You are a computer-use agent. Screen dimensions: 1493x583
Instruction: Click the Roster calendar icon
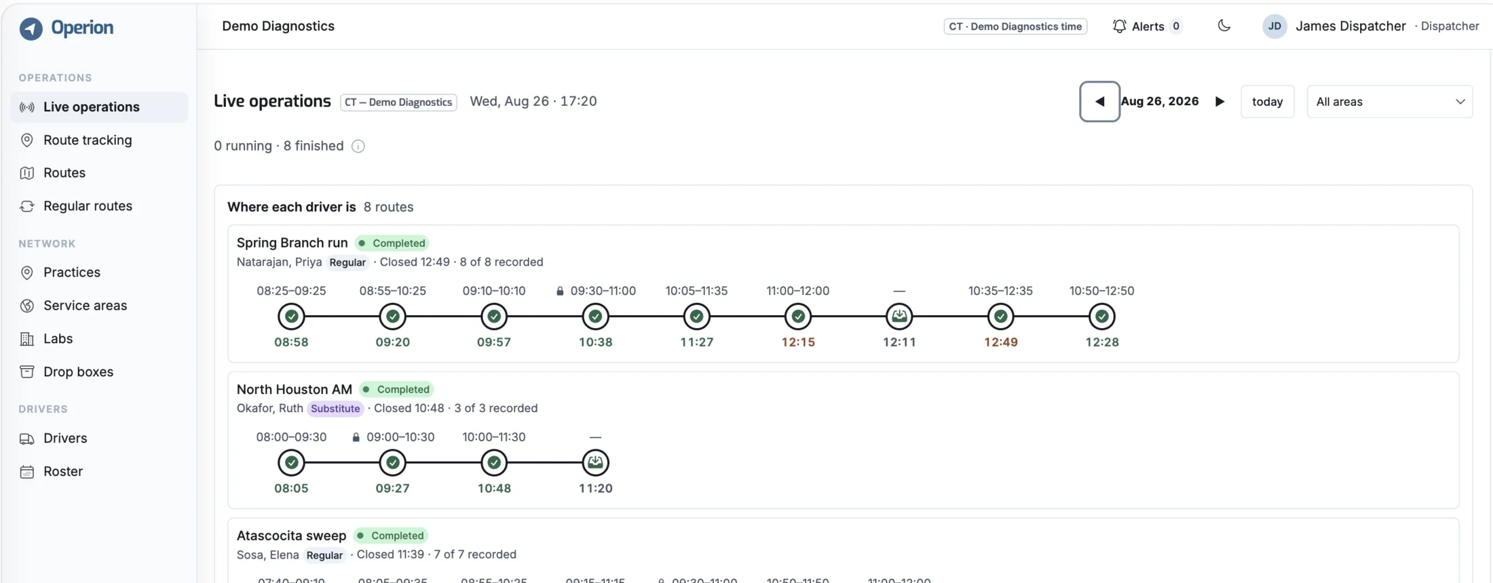pos(27,472)
